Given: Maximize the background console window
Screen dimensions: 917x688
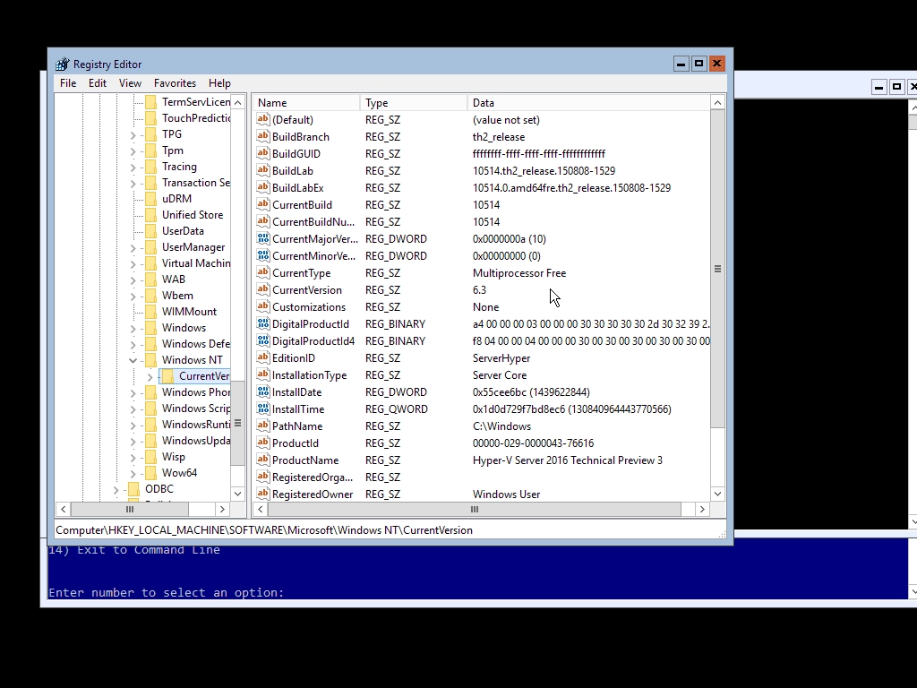Looking at the screenshot, I should 896,87.
